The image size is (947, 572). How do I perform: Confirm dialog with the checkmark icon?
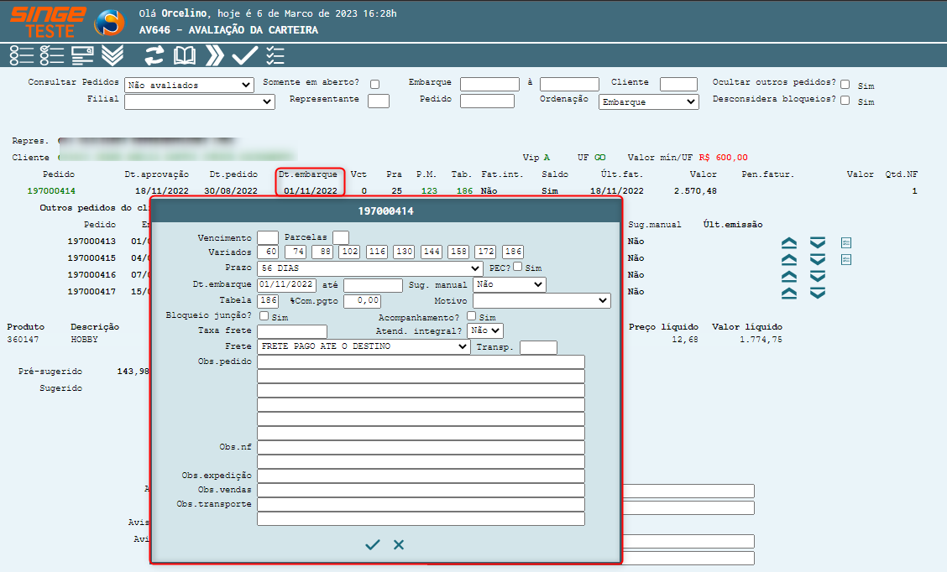pos(373,545)
